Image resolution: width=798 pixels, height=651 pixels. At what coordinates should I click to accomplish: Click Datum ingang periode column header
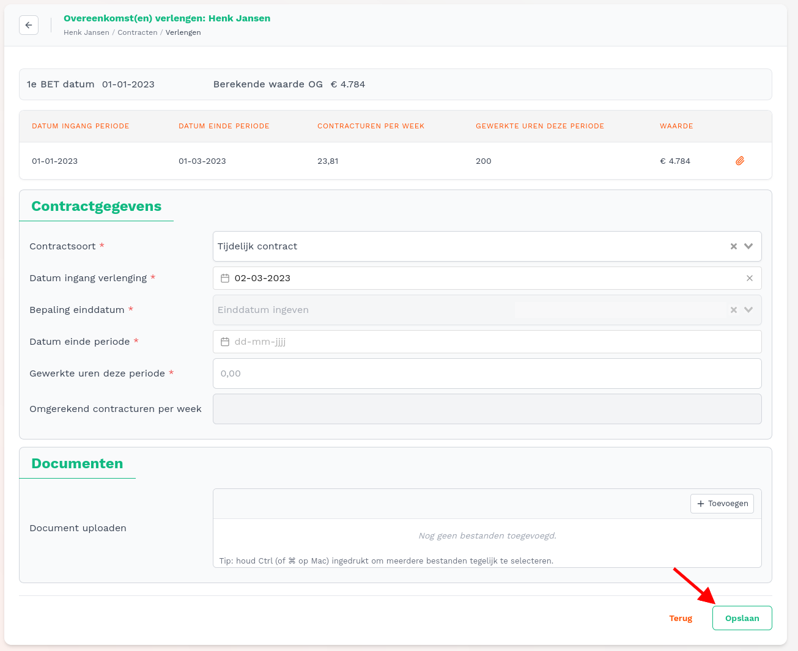(x=81, y=126)
